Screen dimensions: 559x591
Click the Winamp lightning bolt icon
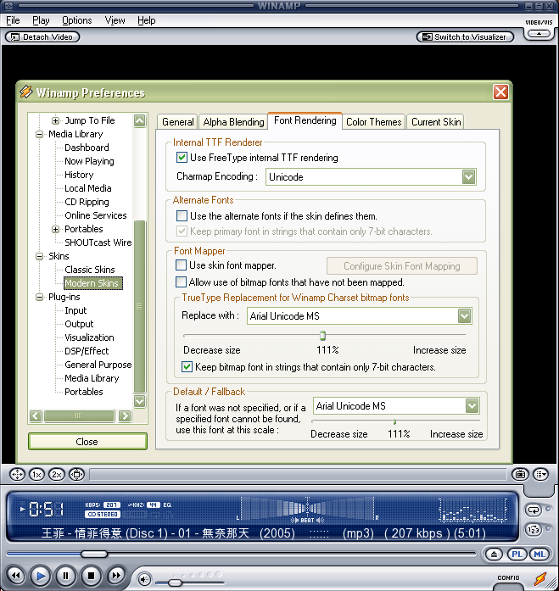click(540, 579)
